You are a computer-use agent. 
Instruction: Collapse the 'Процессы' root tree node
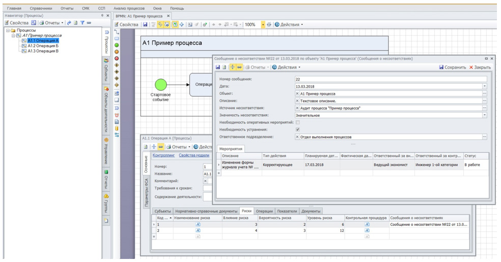pyautogui.click(x=8, y=30)
